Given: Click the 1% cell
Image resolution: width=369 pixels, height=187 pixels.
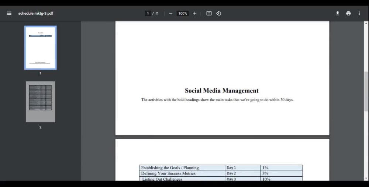Looking at the screenshot, I should pos(282,168).
